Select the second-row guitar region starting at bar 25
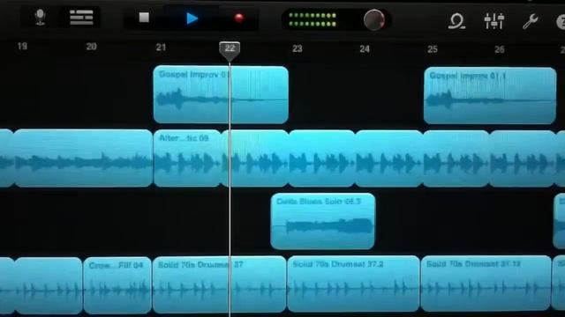Image resolution: width=565 pixels, height=317 pixels. coord(456,158)
